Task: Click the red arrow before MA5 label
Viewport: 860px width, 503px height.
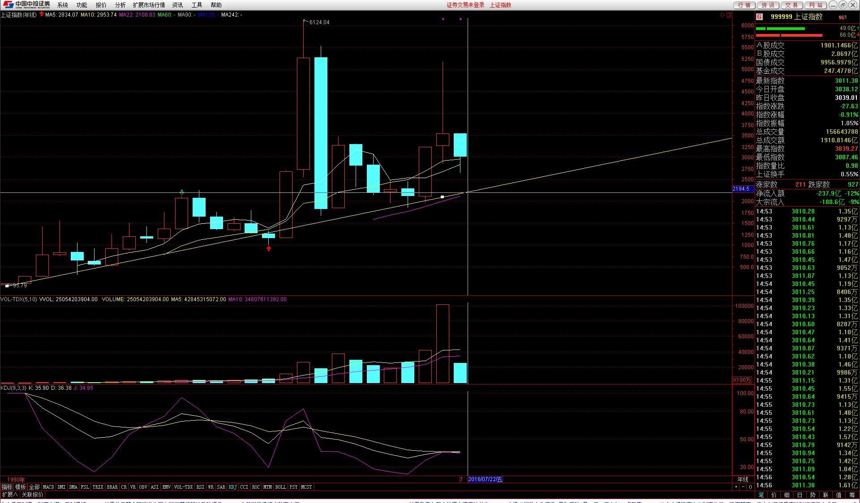Action: coord(42,14)
